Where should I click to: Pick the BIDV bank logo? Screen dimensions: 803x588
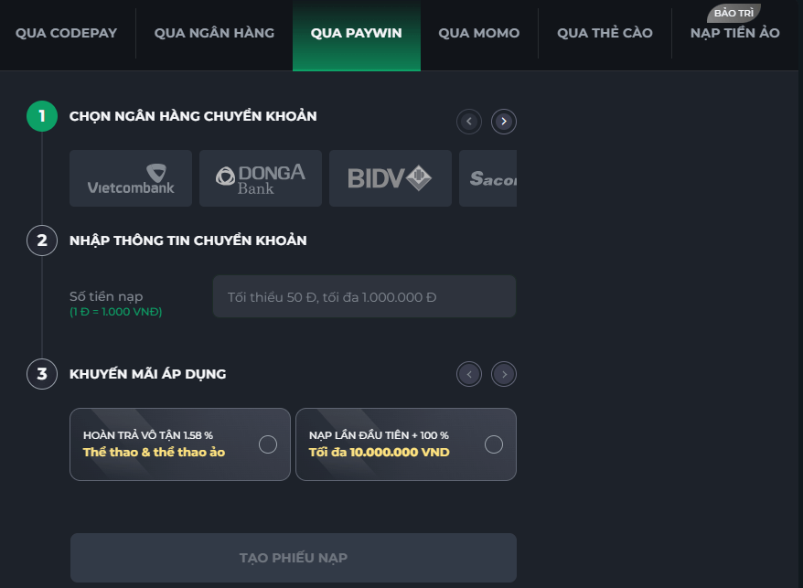point(391,178)
